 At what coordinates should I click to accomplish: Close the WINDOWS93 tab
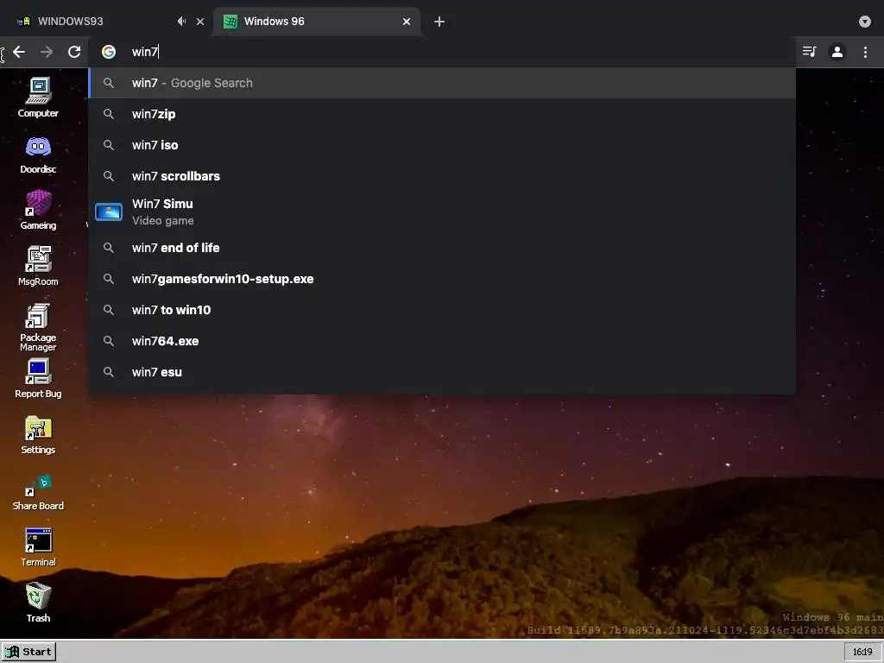(200, 22)
